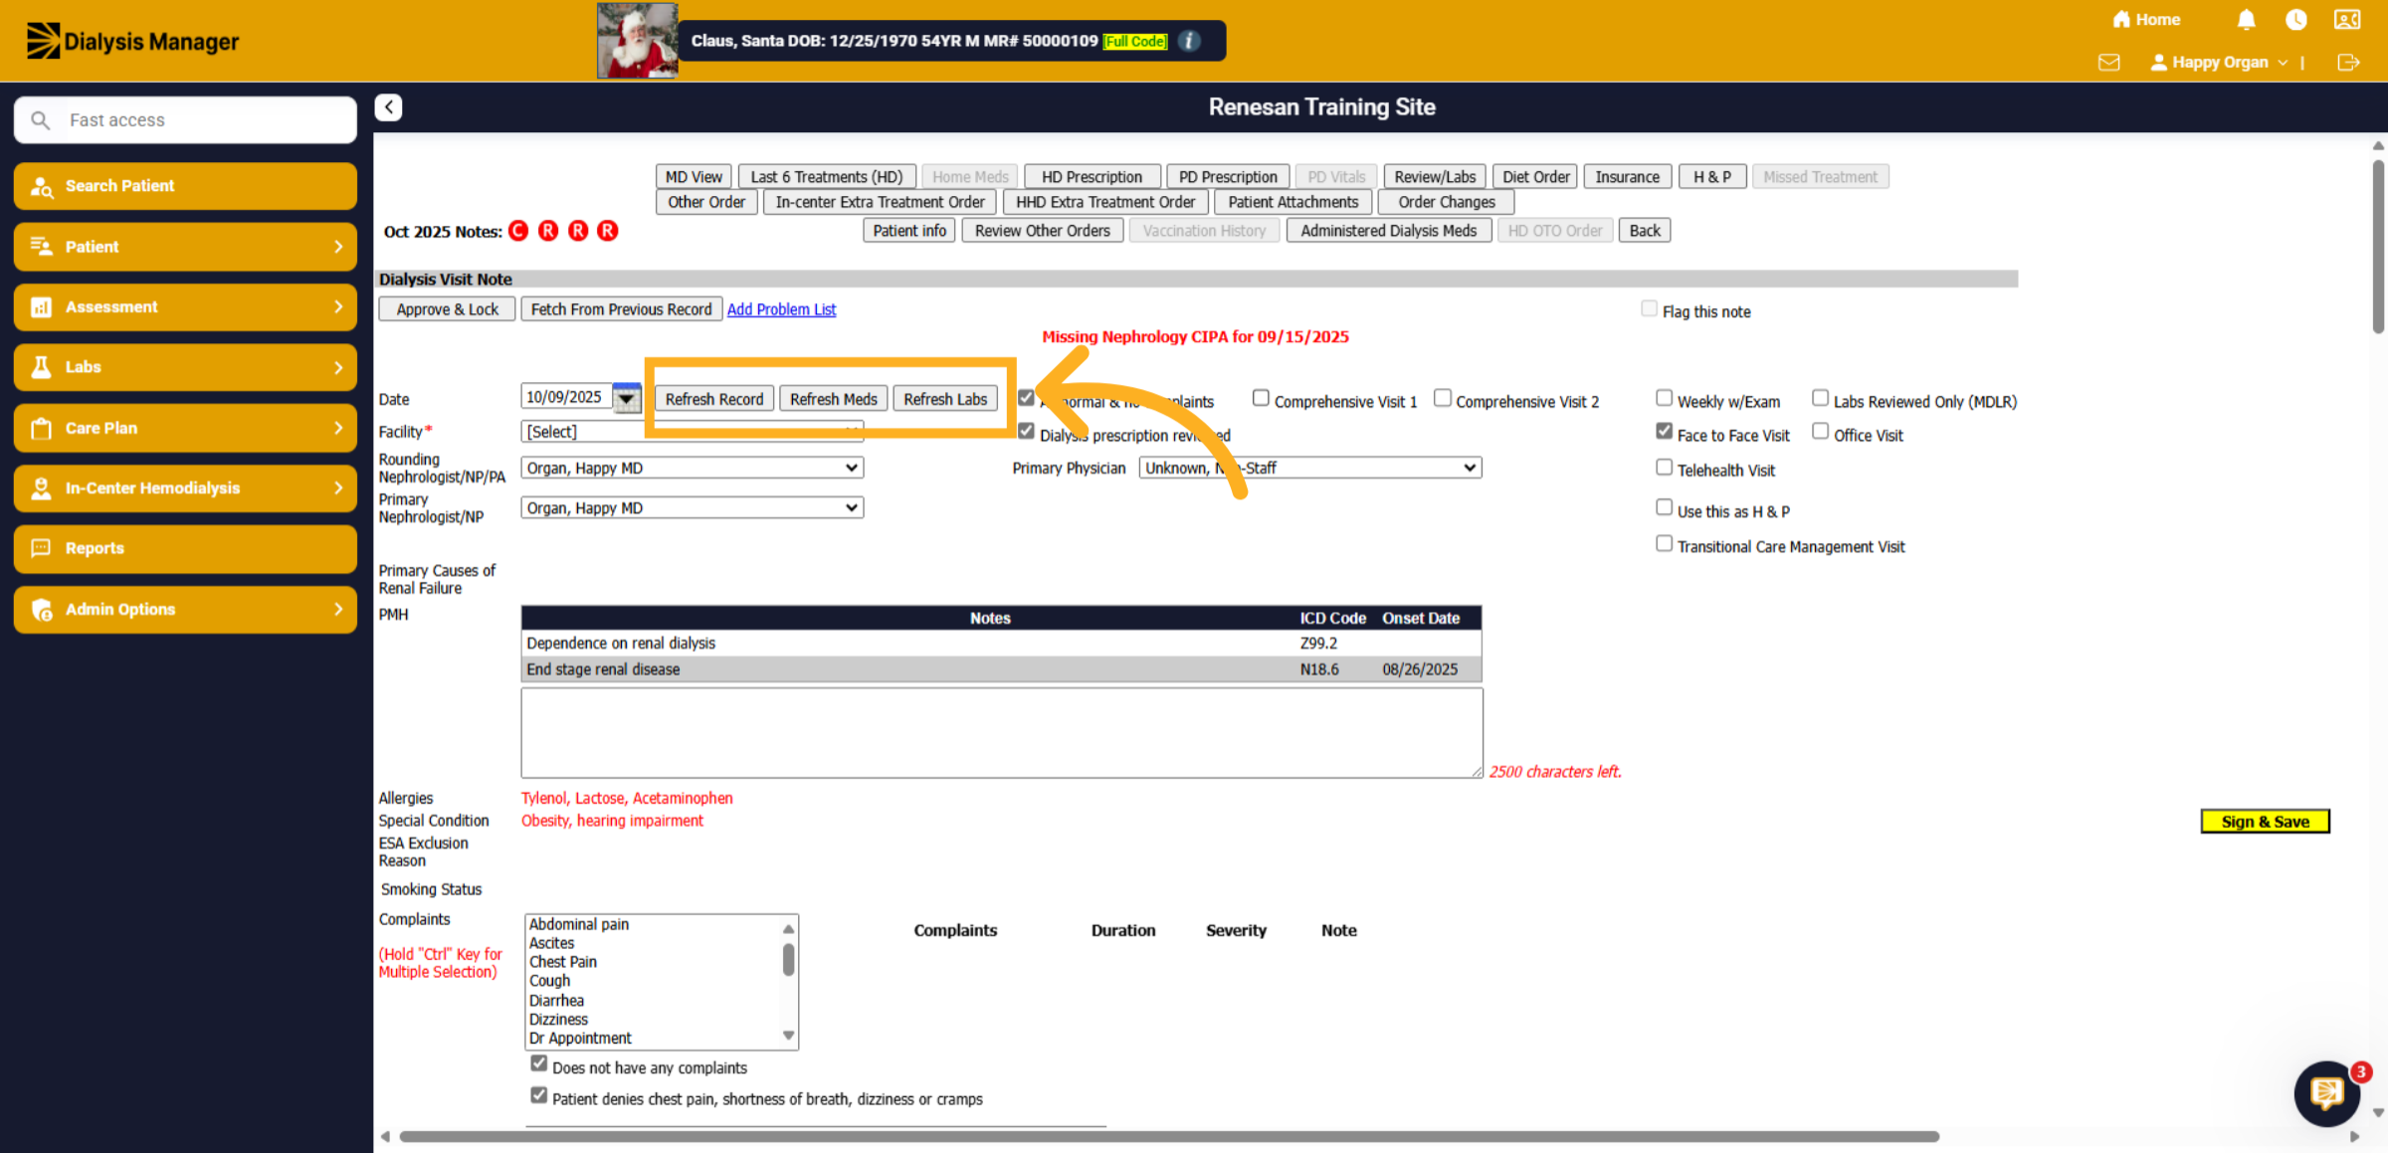Open the date picker calendar icon
The height and width of the screenshot is (1153, 2388).
point(627,398)
